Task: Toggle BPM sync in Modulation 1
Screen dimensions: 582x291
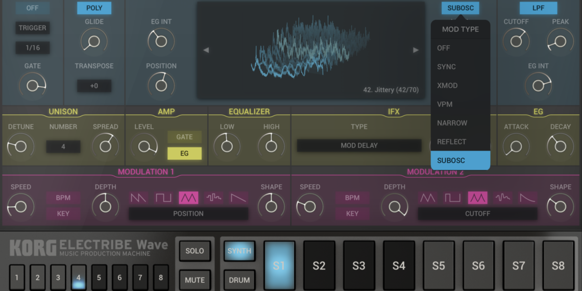Action: (63, 198)
